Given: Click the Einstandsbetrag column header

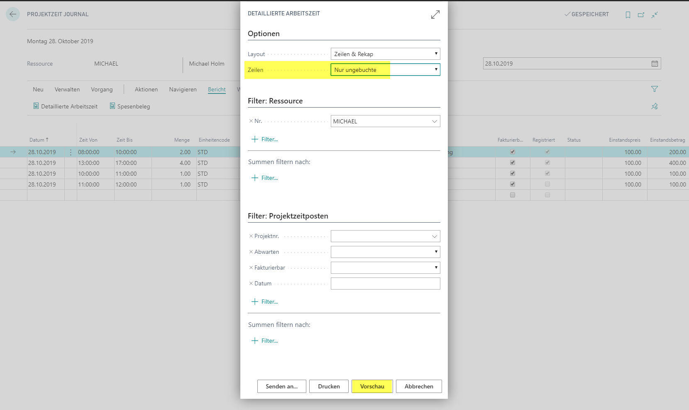Looking at the screenshot, I should tap(667, 140).
